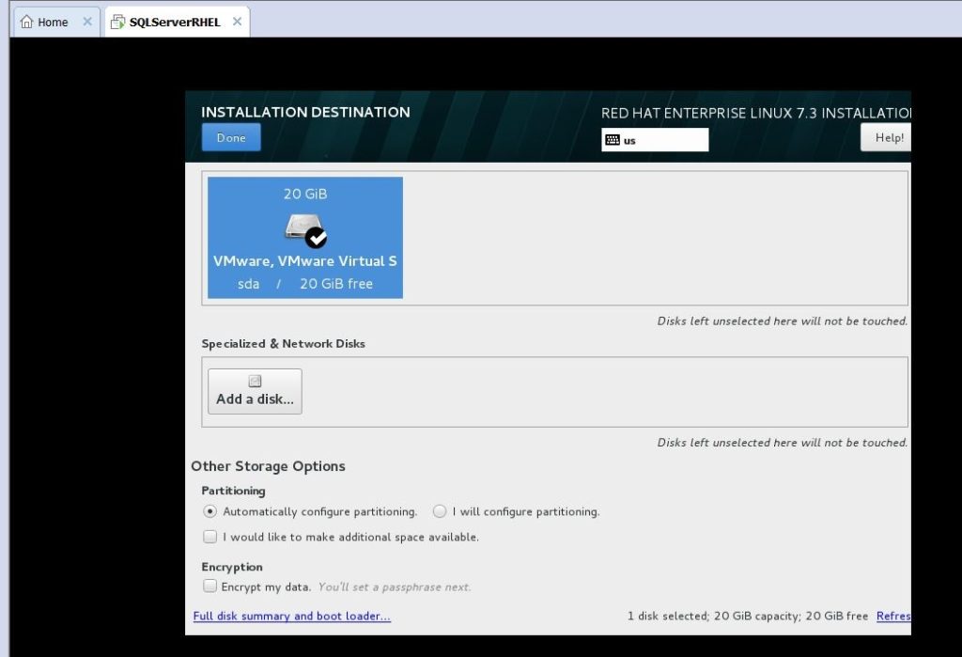Enable make additional space available checkbox
The width and height of the screenshot is (962, 657).
210,537
